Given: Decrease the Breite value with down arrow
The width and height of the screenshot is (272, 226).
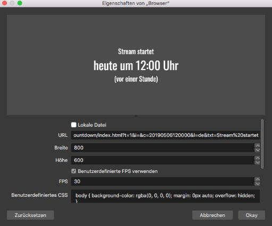Looking at the screenshot, I should [x=257, y=150].
